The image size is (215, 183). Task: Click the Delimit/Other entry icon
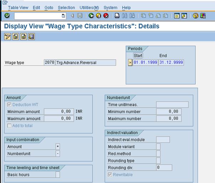pyautogui.click(x=31, y=37)
